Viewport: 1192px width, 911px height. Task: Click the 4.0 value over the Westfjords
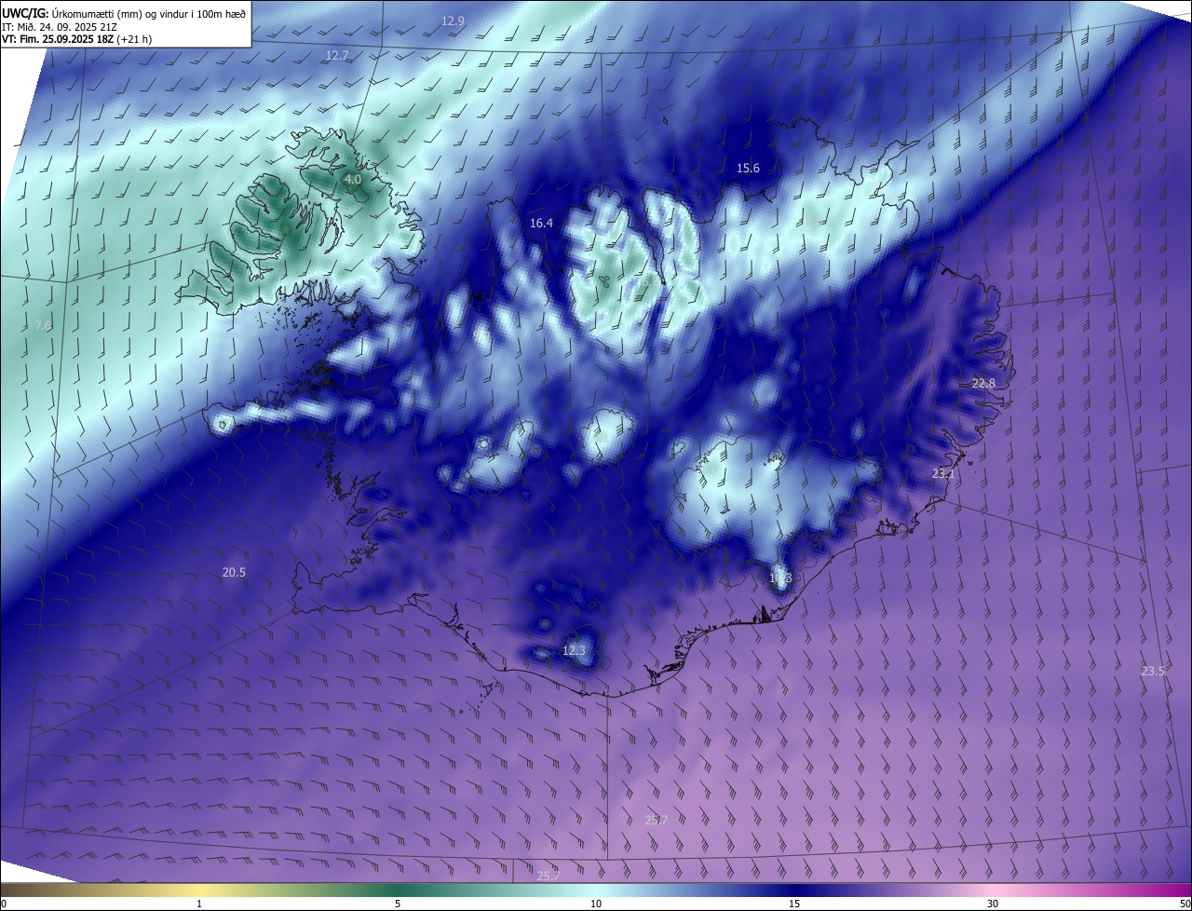(353, 179)
